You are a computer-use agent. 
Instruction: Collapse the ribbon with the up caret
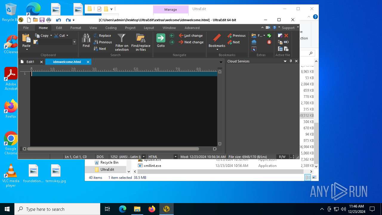[x=262, y=27]
